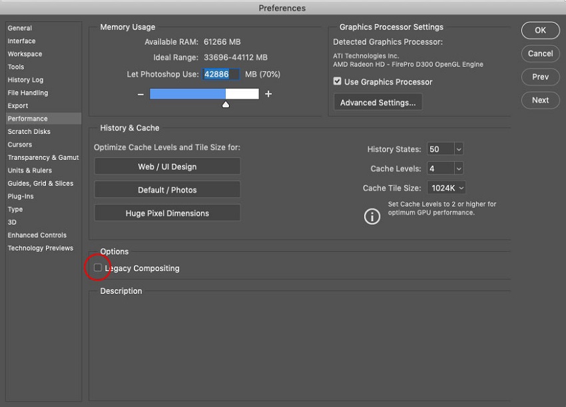Open the File Handling preferences
Viewport: 566px width, 407px height.
[27, 93]
